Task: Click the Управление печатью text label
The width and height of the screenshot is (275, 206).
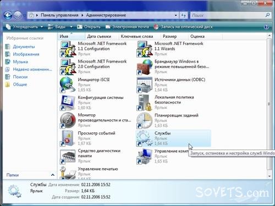Action: coord(98,169)
